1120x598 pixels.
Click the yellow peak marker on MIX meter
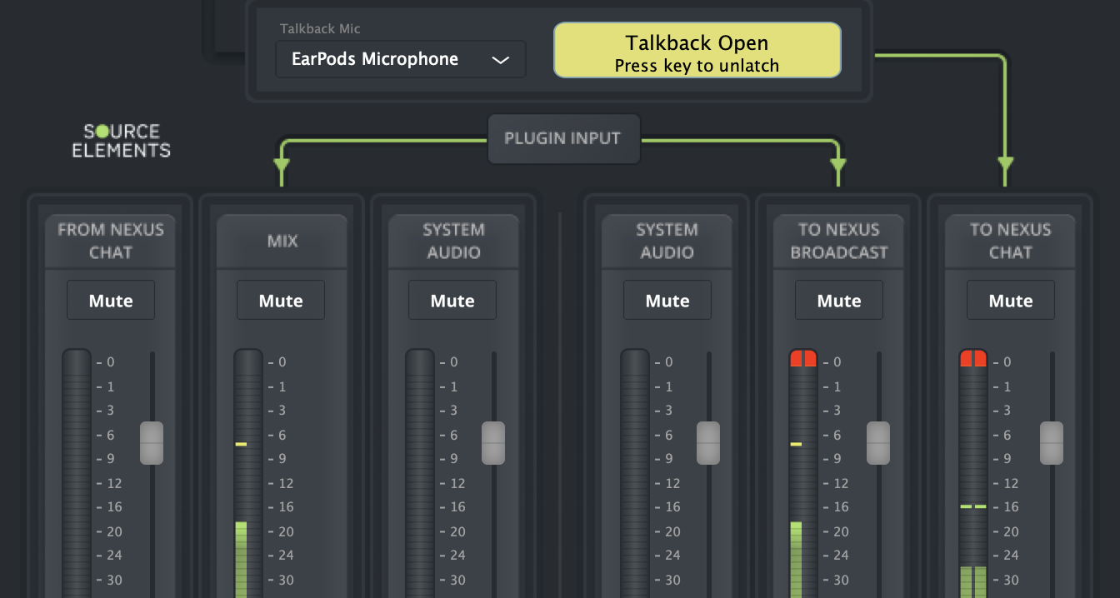241,444
